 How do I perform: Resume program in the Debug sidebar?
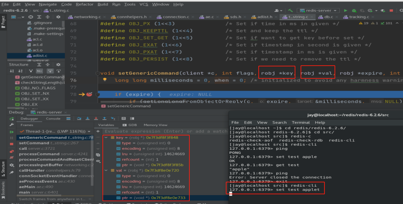[x=11, y=132]
